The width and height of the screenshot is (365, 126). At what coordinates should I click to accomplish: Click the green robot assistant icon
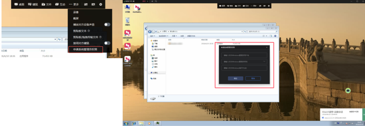point(348,90)
